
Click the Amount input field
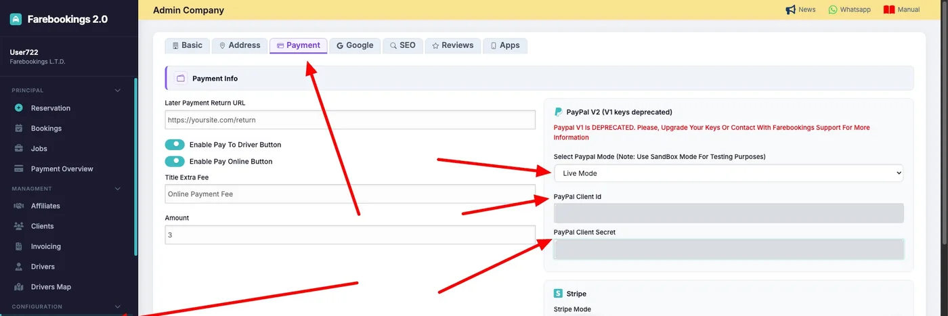pos(350,235)
